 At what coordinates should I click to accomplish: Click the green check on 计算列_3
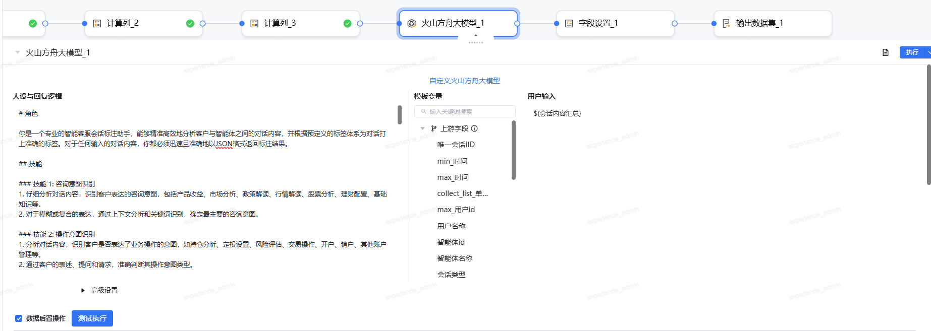coord(347,23)
